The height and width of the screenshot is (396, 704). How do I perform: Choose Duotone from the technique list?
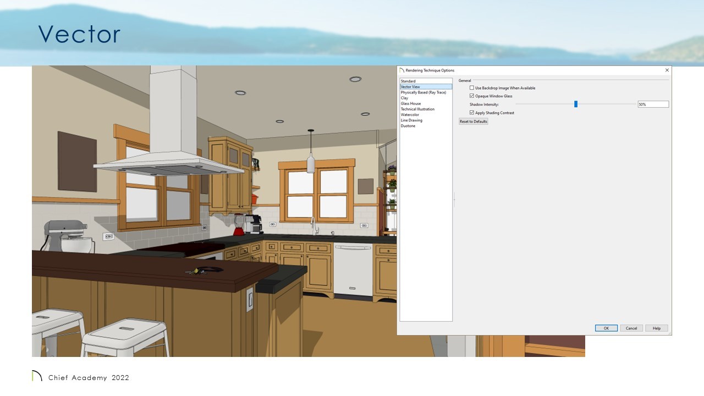point(408,126)
